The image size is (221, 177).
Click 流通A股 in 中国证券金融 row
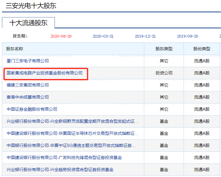[202, 109]
